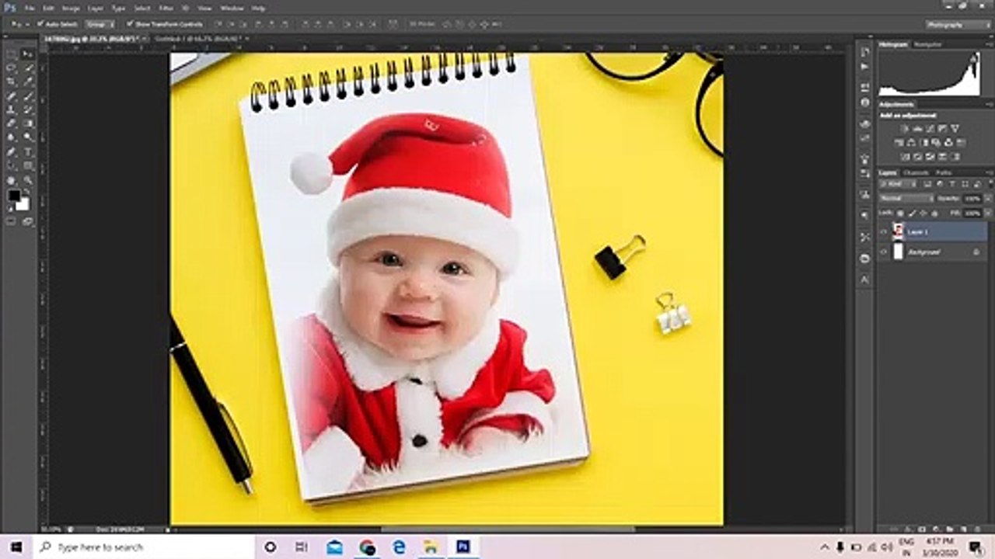This screenshot has height=559, width=995.
Task: Select Layer 1 in Layers panel
Action: 933,231
